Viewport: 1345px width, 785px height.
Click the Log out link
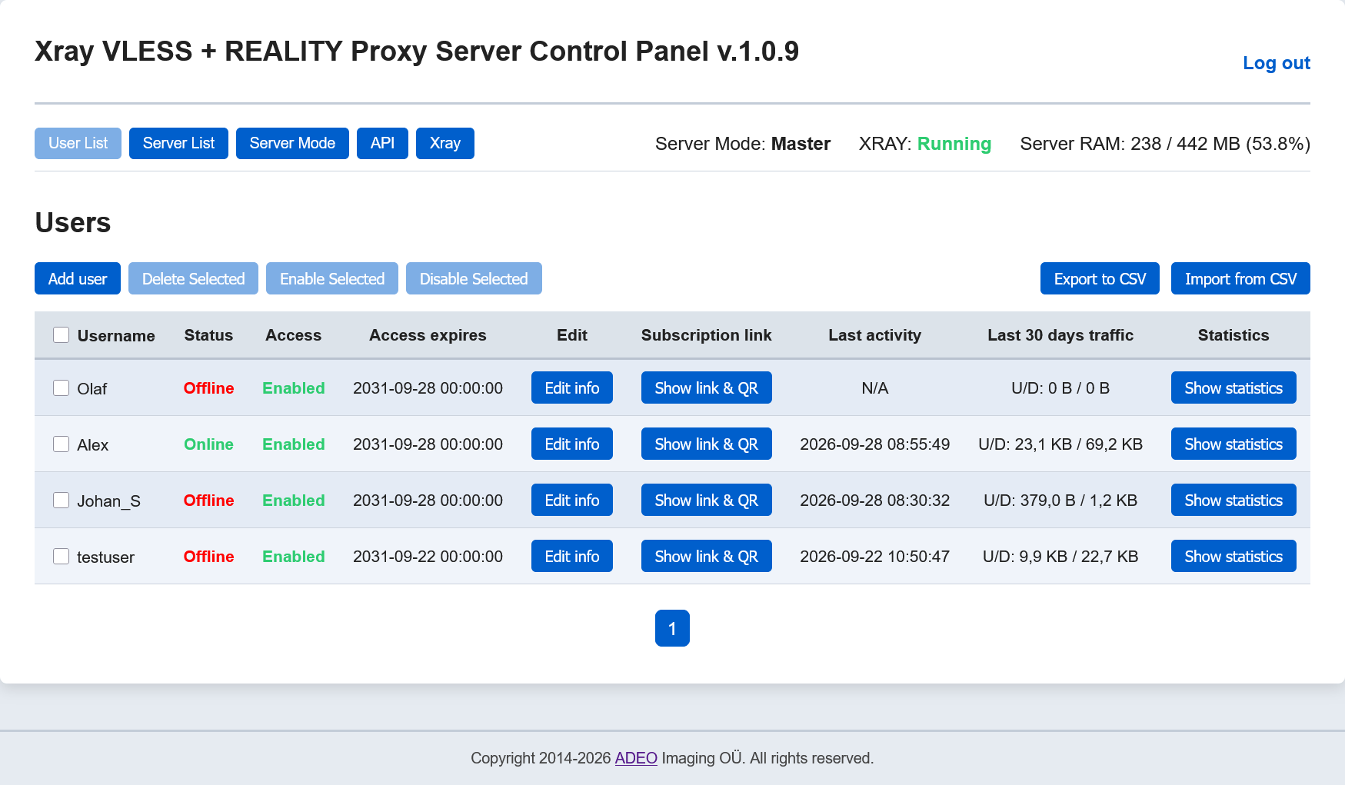click(x=1277, y=63)
